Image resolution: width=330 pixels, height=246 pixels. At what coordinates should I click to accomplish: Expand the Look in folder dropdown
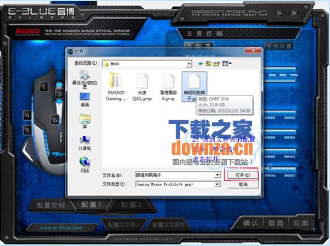click(x=189, y=64)
